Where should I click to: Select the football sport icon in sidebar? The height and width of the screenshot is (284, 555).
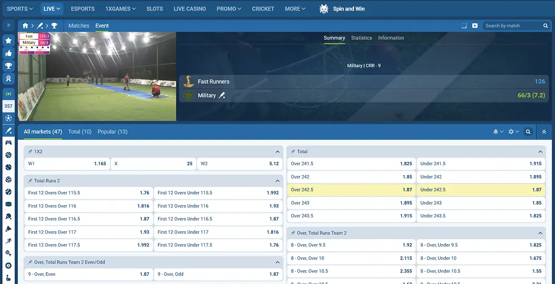[x=8, y=118]
